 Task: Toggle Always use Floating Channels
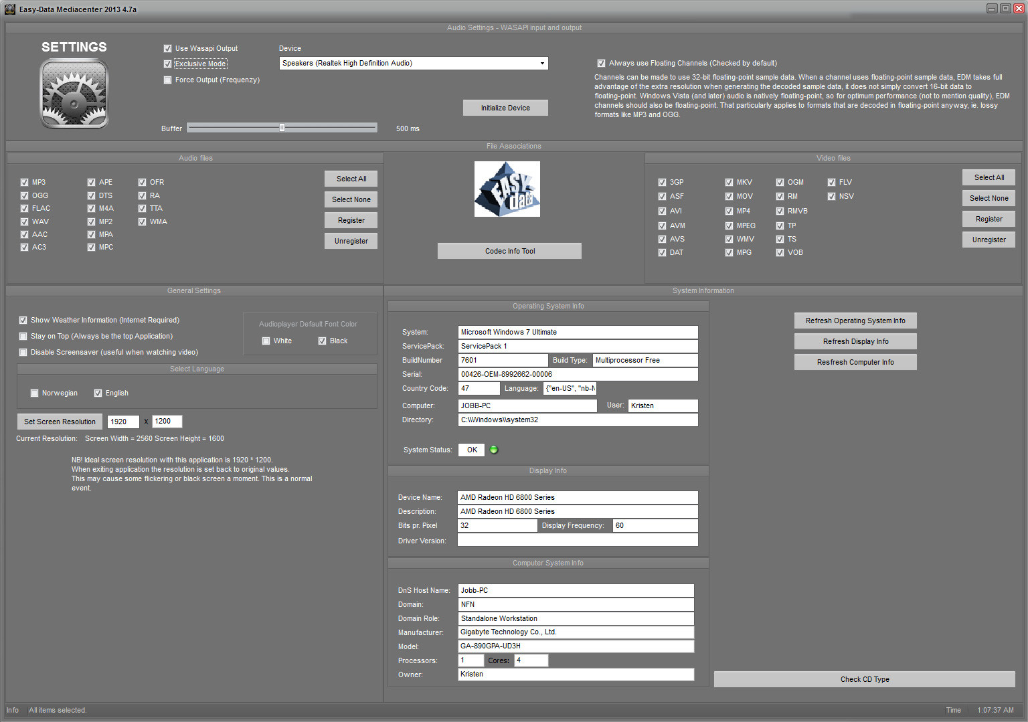pyautogui.click(x=601, y=63)
